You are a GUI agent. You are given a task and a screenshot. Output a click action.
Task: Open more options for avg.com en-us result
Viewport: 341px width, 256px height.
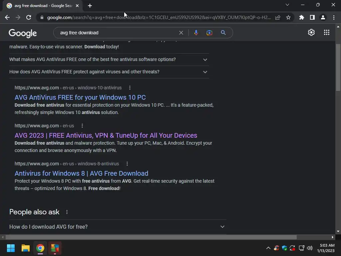point(82,126)
